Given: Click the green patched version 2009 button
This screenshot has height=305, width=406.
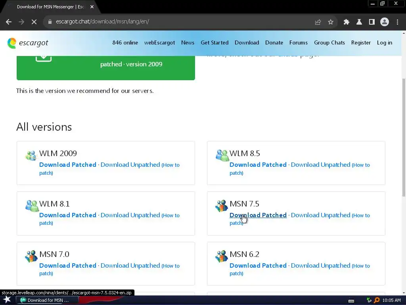Looking at the screenshot, I should 105,68.
